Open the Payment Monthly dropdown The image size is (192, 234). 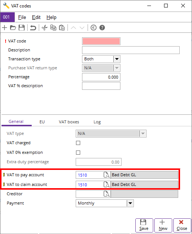pyautogui.click(x=130, y=203)
